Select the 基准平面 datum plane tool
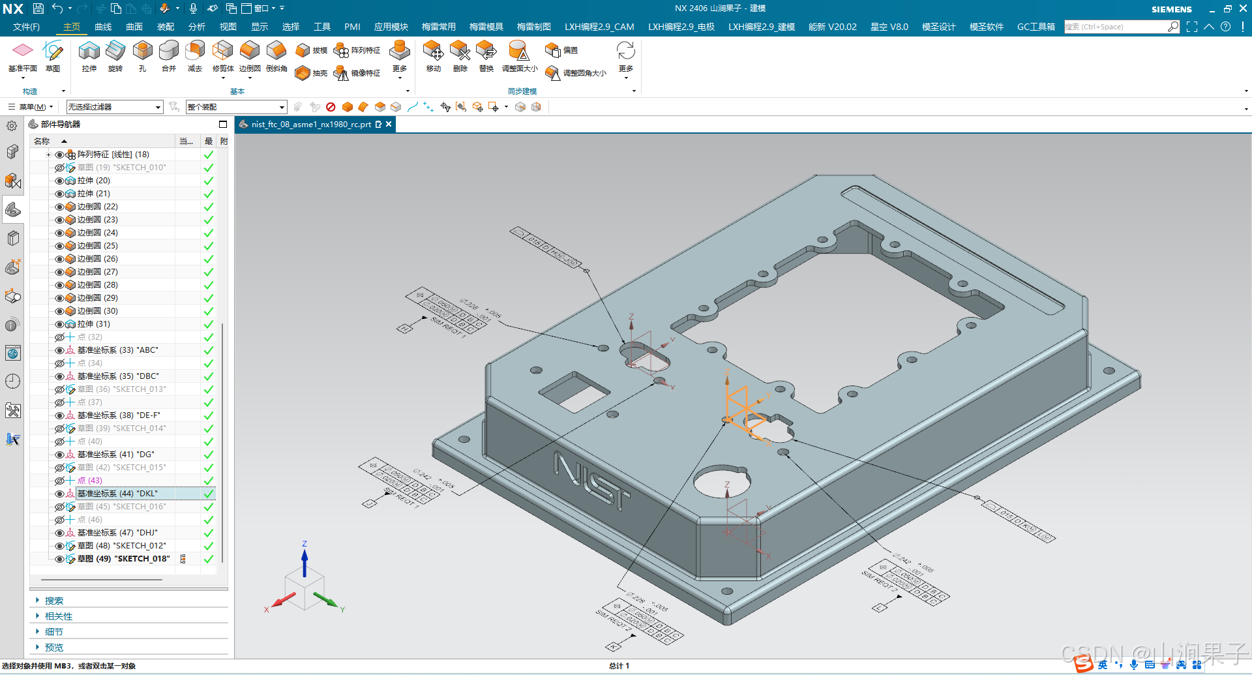Screen dimensions: 1252x675 [23, 57]
